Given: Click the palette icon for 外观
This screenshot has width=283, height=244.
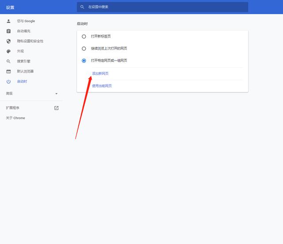Looking at the screenshot, I should (8, 51).
